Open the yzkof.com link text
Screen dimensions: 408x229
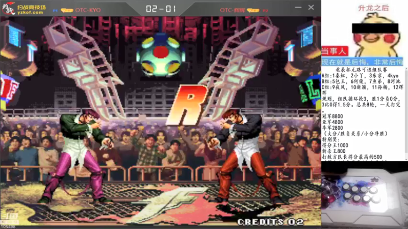pyautogui.click(x=30, y=12)
